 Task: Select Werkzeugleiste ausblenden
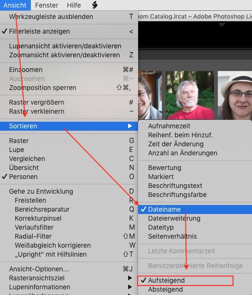(69, 17)
